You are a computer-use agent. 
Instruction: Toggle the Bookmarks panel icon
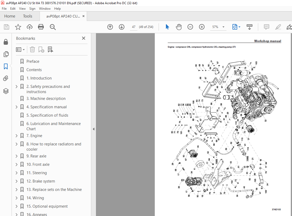click(6, 66)
